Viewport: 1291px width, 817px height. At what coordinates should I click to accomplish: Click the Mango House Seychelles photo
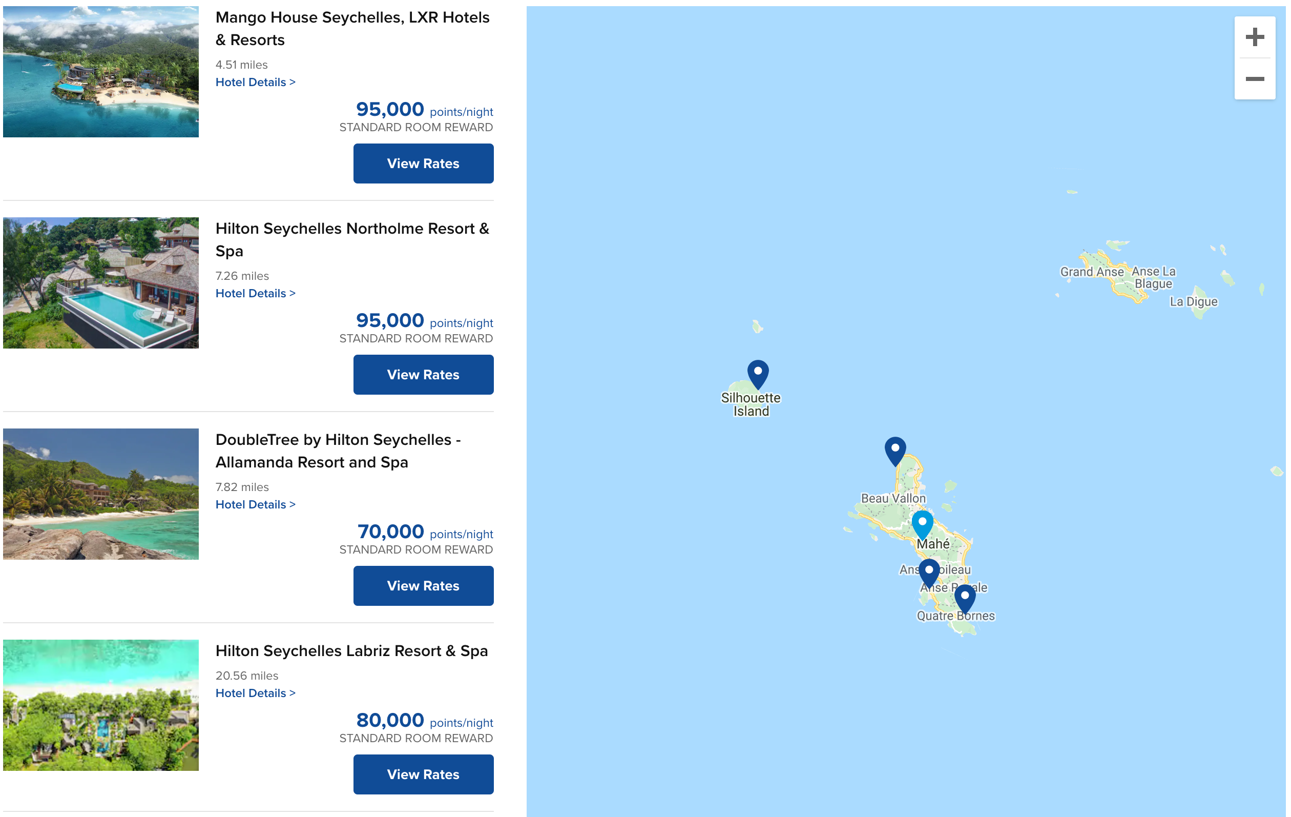[x=101, y=72]
